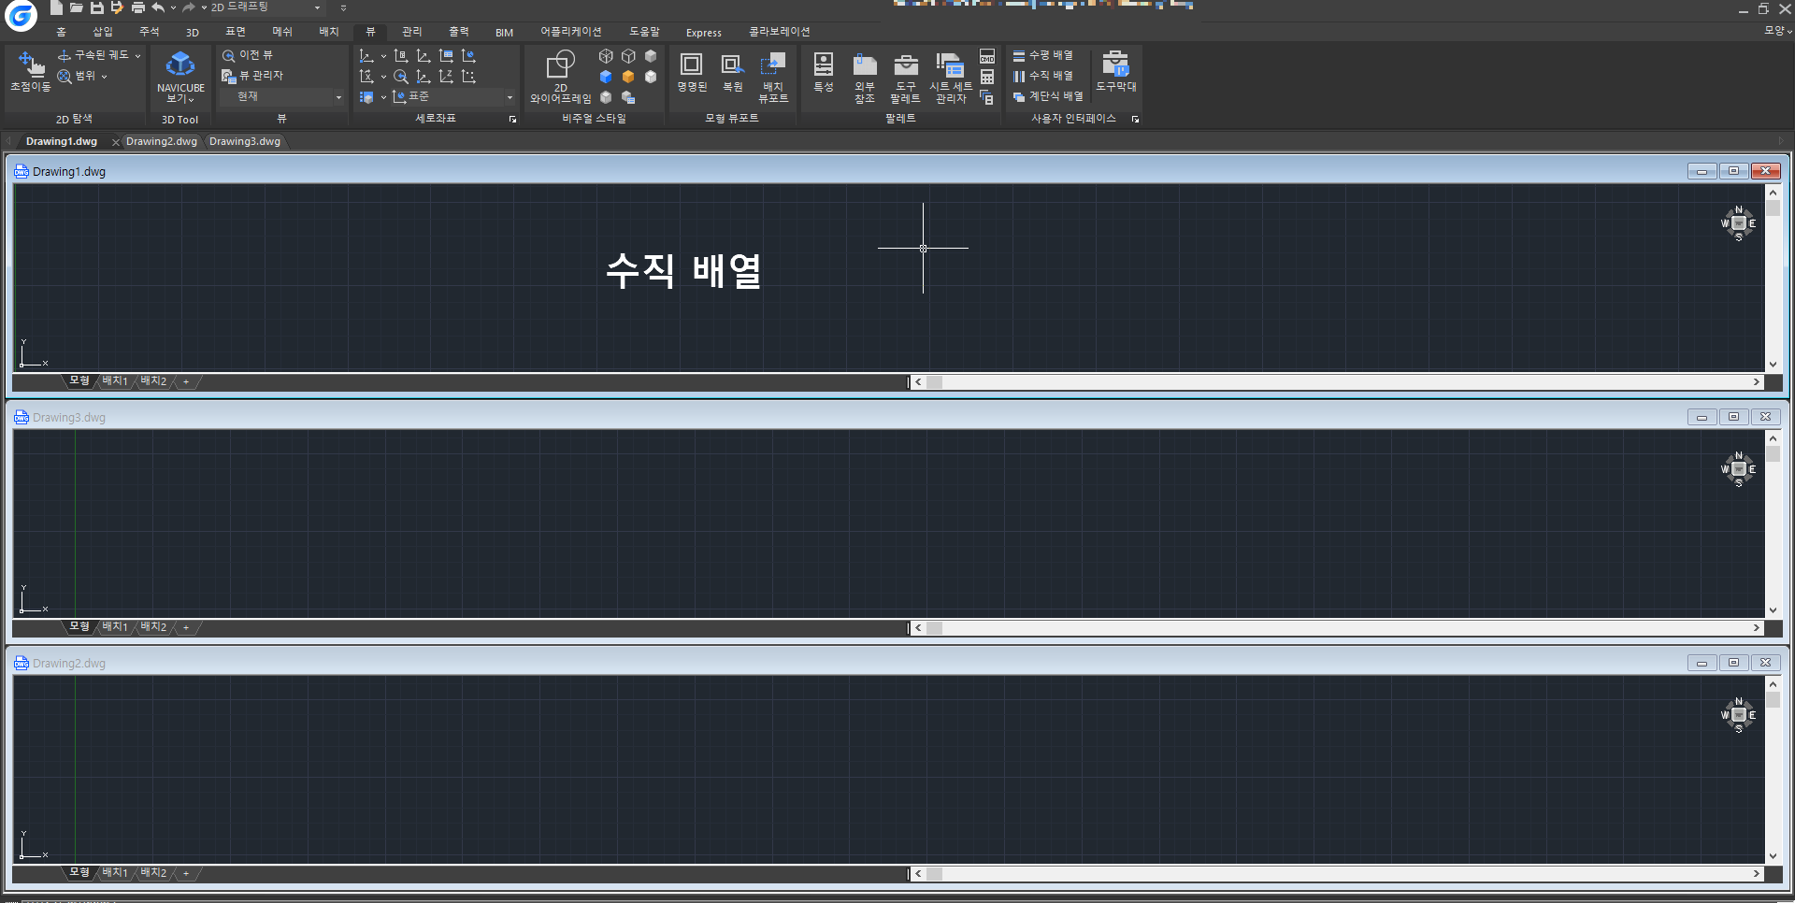This screenshot has height=903, width=1795.
Task: Click the undo arrow icon
Action: point(158,7)
